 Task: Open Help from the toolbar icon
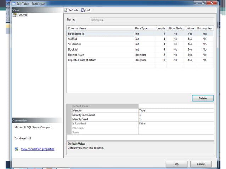(83, 10)
